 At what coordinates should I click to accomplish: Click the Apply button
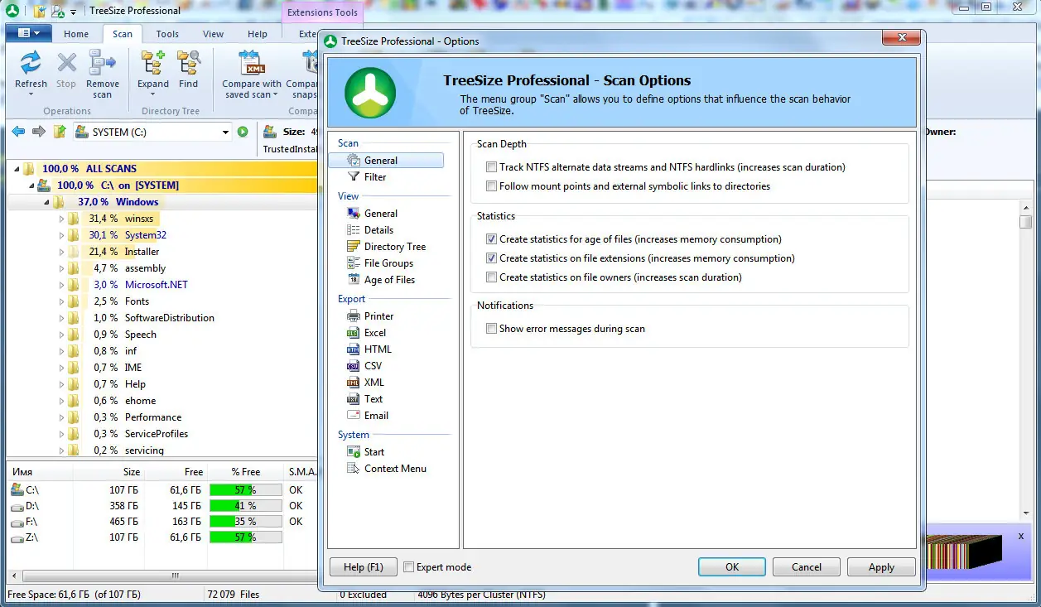pos(881,567)
